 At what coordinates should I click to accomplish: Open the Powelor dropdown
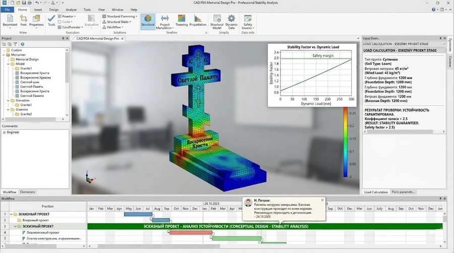pyautogui.click(x=67, y=17)
